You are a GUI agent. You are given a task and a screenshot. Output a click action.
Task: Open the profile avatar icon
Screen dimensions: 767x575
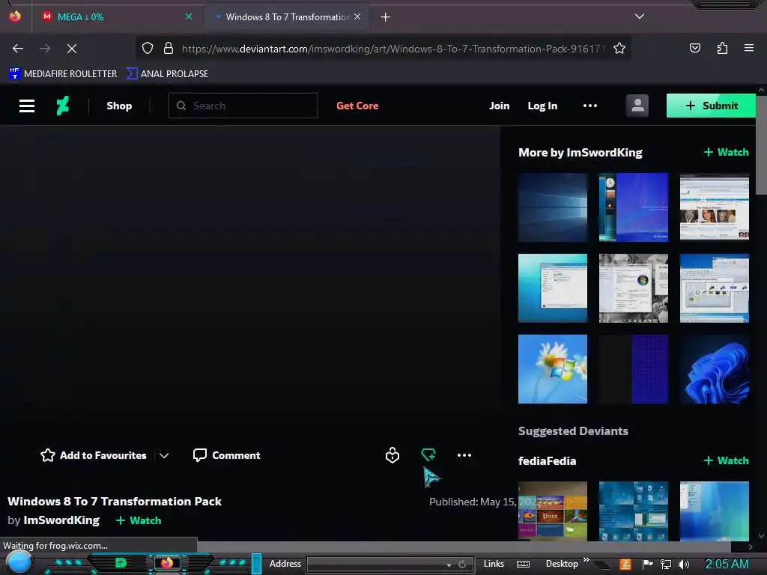click(637, 106)
